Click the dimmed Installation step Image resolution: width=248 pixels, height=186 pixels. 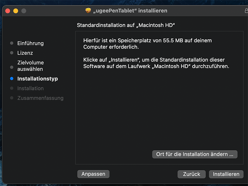(30, 88)
